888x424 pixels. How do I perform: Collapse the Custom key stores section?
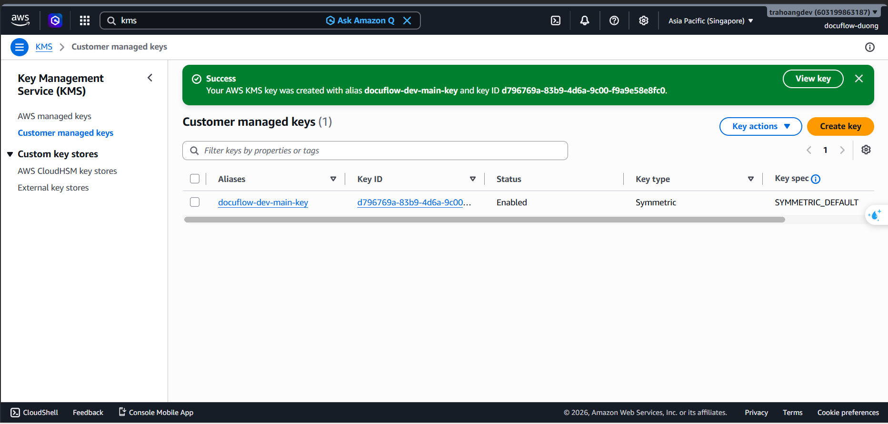tap(10, 154)
